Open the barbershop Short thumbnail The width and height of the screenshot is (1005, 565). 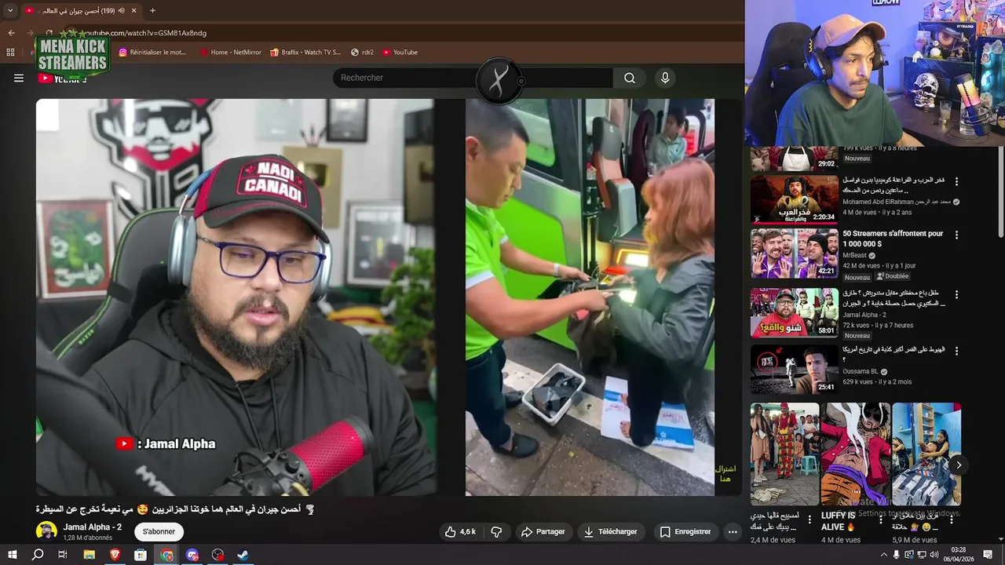926,454
